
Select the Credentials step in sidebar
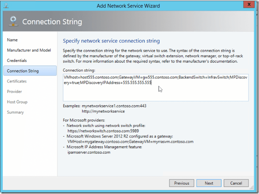tap(17, 60)
